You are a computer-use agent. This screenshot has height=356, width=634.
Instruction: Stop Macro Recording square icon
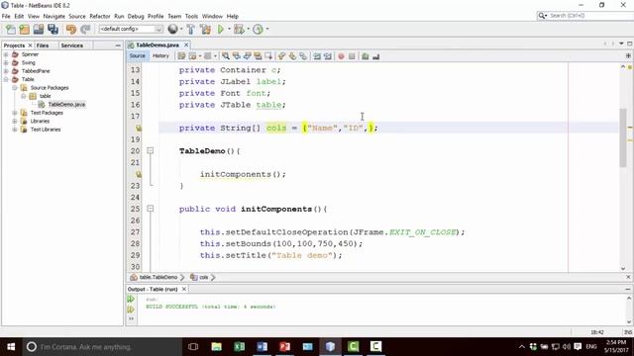(352, 56)
